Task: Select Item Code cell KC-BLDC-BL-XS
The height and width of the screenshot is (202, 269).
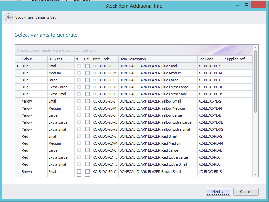Action: [x=105, y=94]
